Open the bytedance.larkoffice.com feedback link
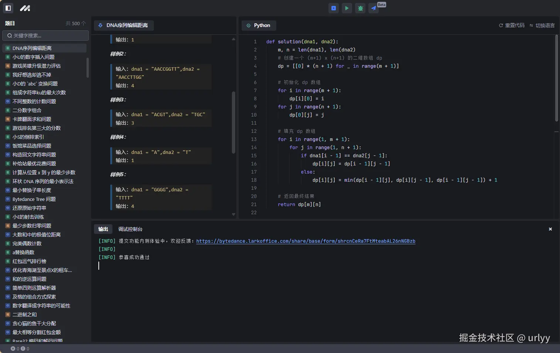 pyautogui.click(x=306, y=241)
